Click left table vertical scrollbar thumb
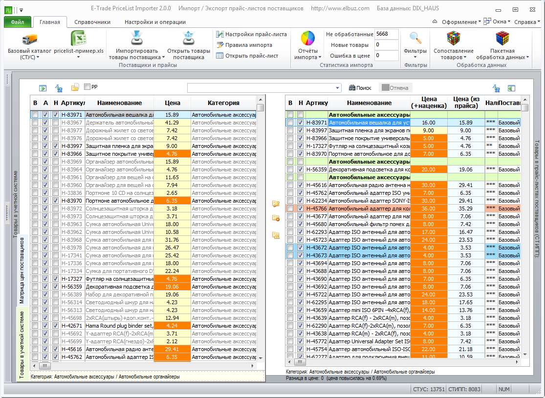Image resolution: width=545 pixels, height=398 pixels. tap(261, 107)
